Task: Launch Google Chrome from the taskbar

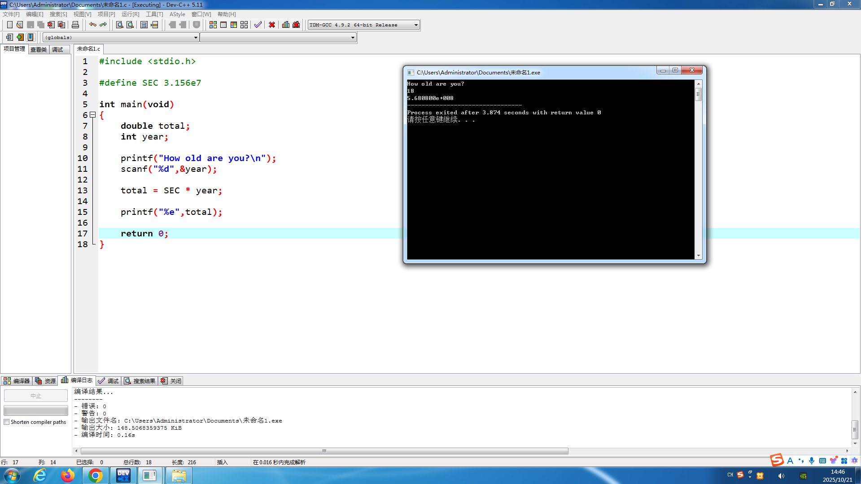Action: click(x=95, y=475)
